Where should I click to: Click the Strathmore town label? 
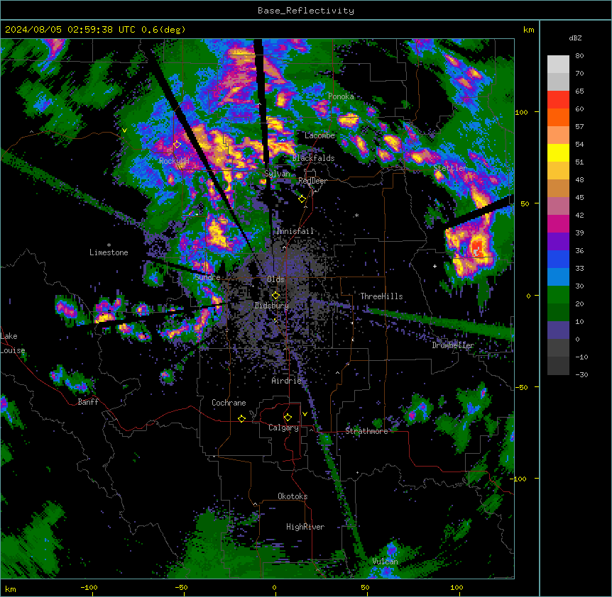(366, 431)
